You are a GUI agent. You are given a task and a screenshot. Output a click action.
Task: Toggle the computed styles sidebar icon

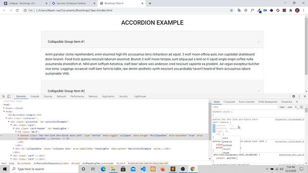pyautogui.click(x=301, y=107)
